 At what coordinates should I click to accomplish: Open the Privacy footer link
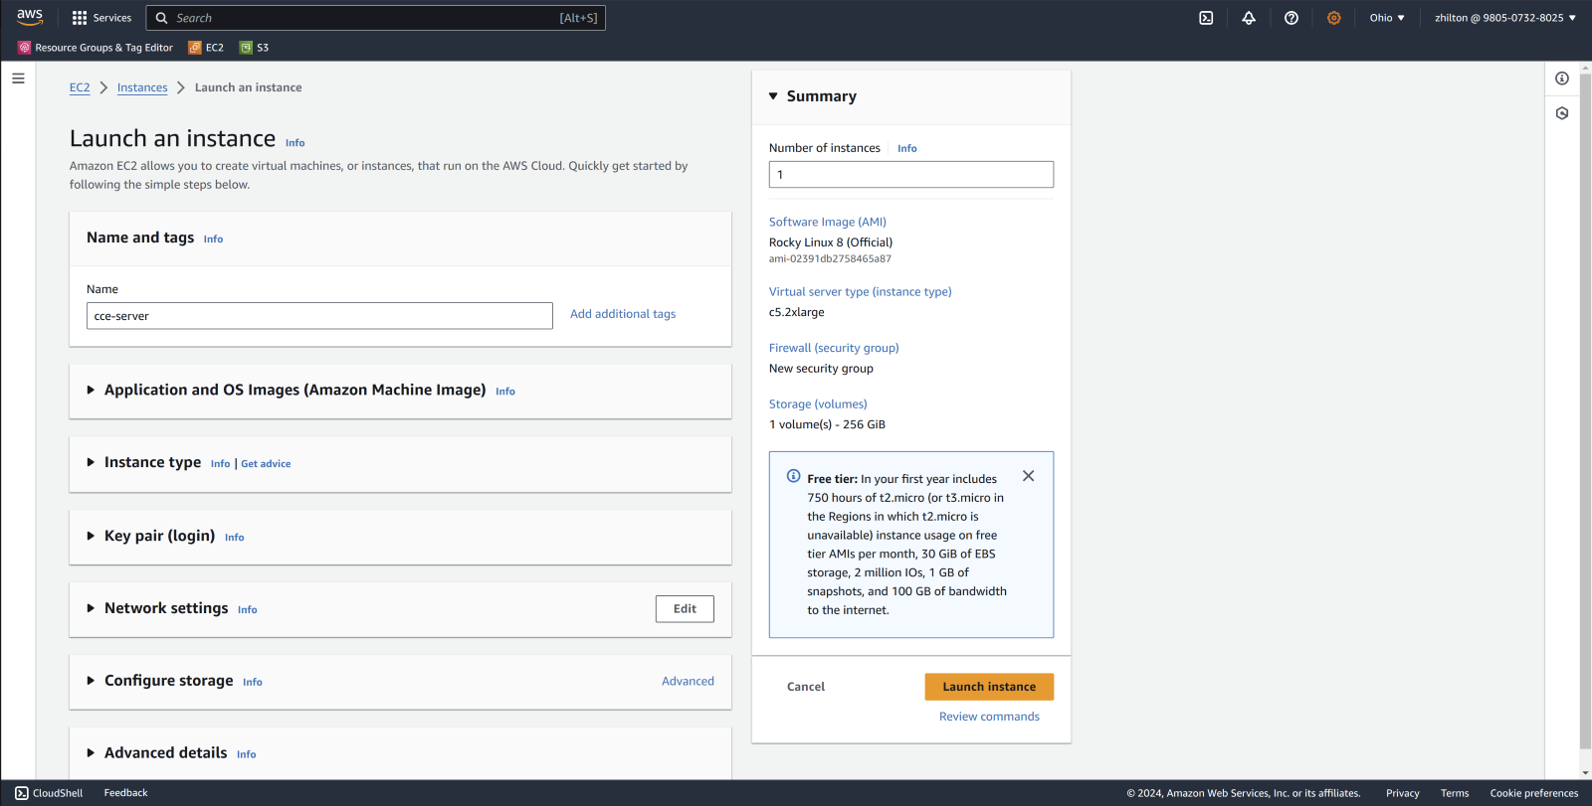[x=1403, y=793]
